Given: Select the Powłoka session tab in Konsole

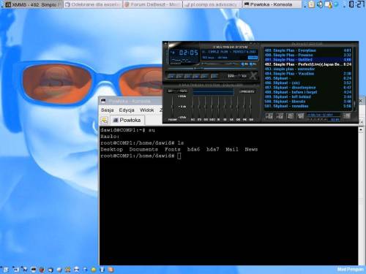Looking at the screenshot, I should [127, 120].
